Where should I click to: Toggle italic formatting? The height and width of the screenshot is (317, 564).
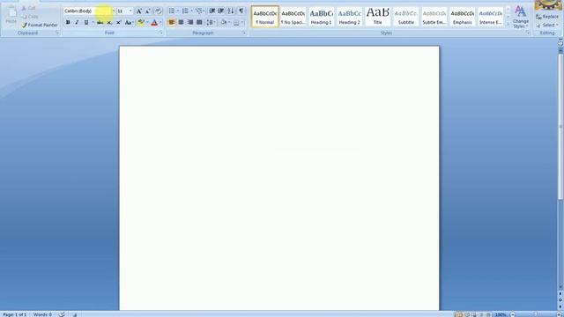(77, 22)
